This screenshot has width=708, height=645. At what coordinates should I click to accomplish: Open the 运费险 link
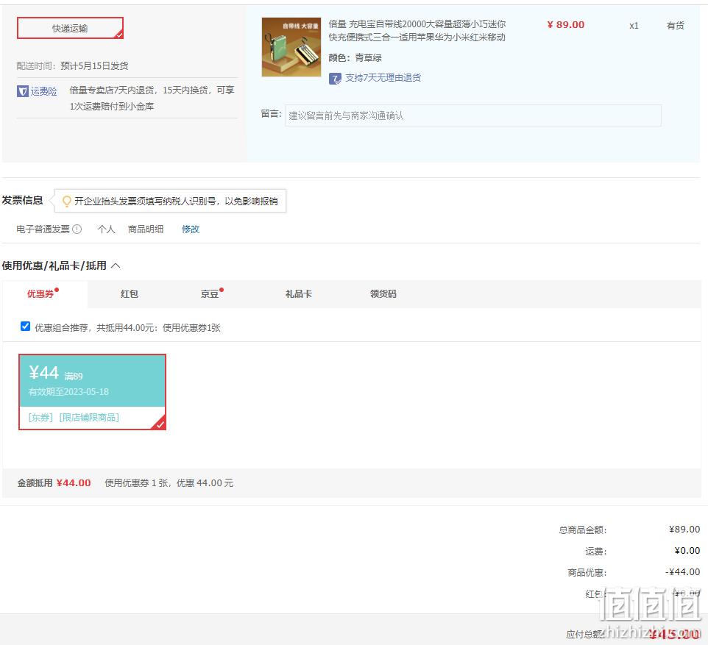tap(44, 91)
